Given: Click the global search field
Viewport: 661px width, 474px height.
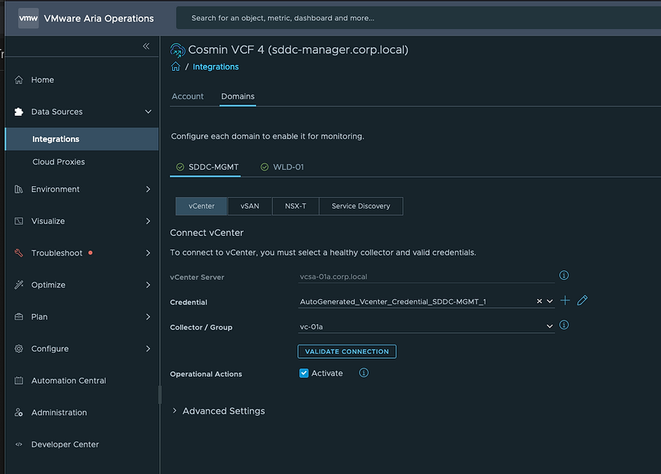Looking at the screenshot, I should [x=418, y=18].
